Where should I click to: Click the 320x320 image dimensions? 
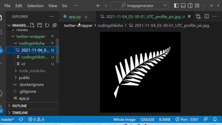point(147,119)
